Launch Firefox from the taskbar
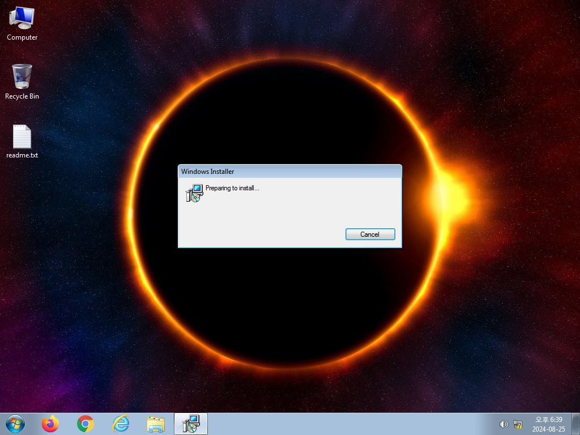 [x=50, y=424]
